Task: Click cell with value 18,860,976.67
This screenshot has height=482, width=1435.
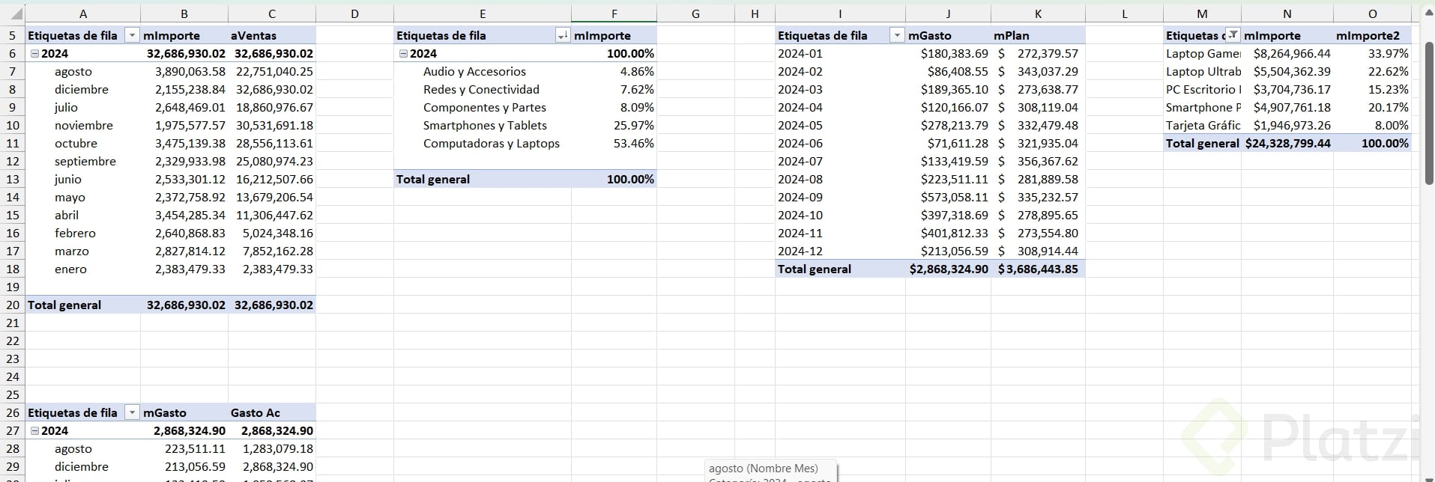Action: point(272,107)
